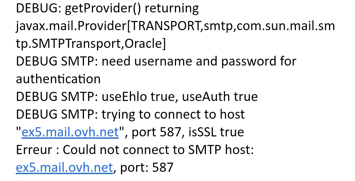Click the word "Erreur"
Screen dimensions: 355x181
[x=34, y=150]
